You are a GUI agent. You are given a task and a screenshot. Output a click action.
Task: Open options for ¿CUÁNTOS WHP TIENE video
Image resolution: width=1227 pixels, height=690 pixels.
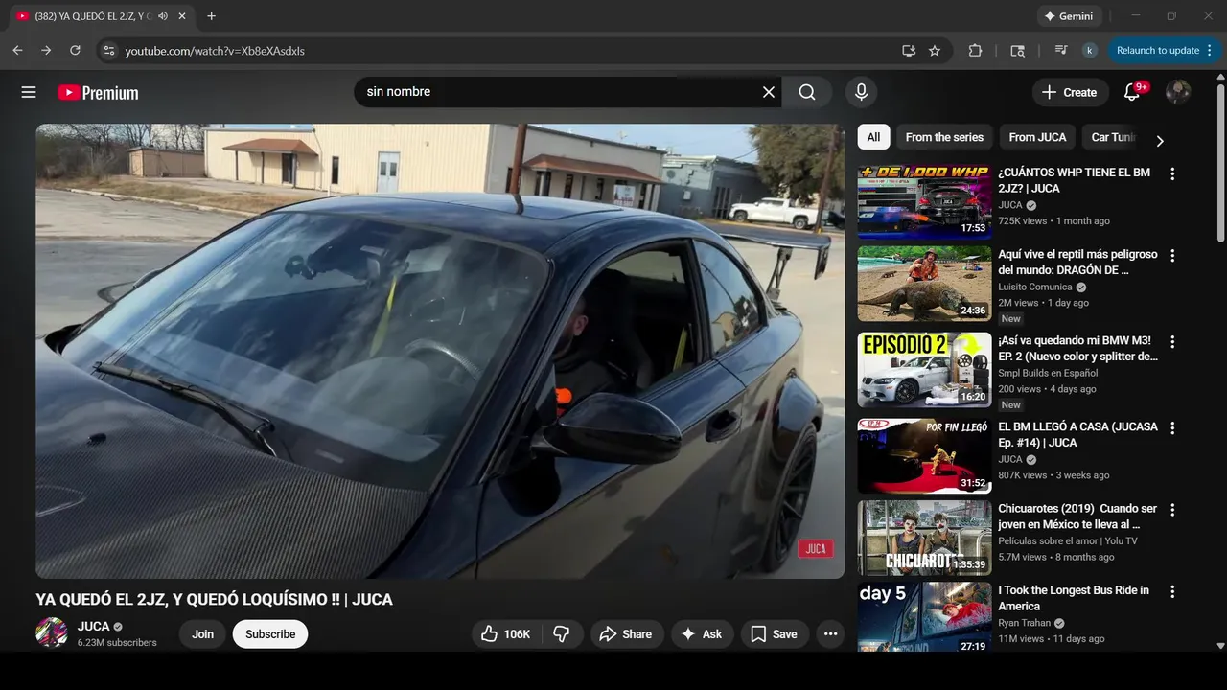coord(1171,173)
